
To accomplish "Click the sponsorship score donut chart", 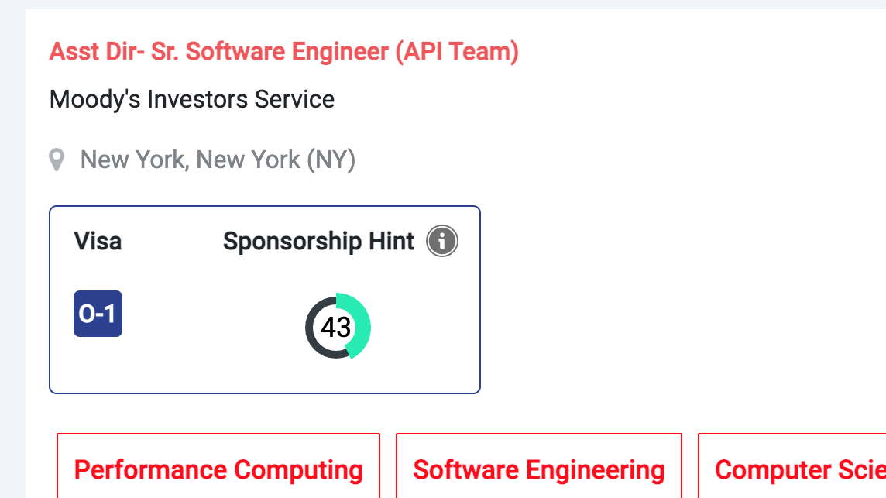I will 338,326.
